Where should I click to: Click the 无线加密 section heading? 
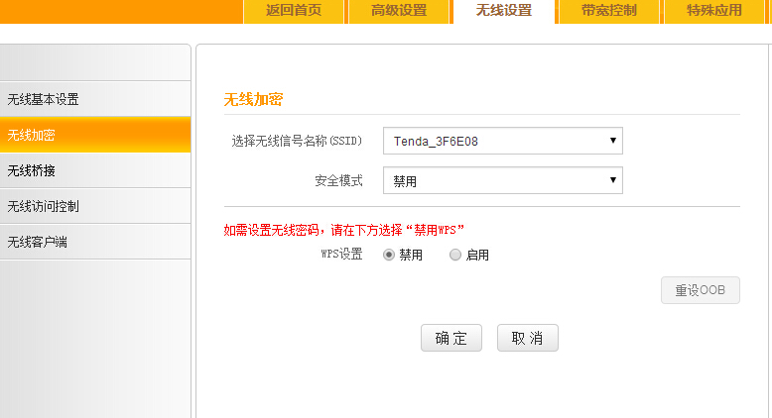pos(253,99)
